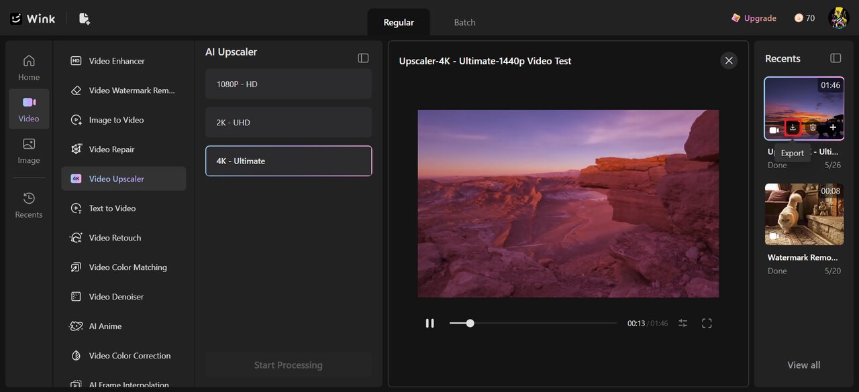Click the '00:13 / 01:46' time display
859x392 pixels.
coord(648,324)
